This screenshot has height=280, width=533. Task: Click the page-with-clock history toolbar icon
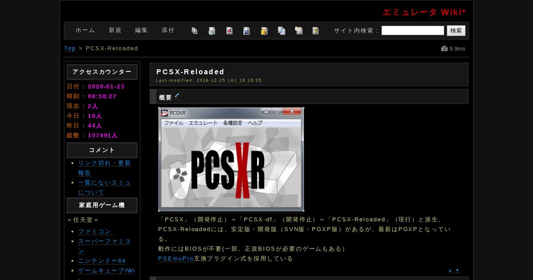click(212, 31)
